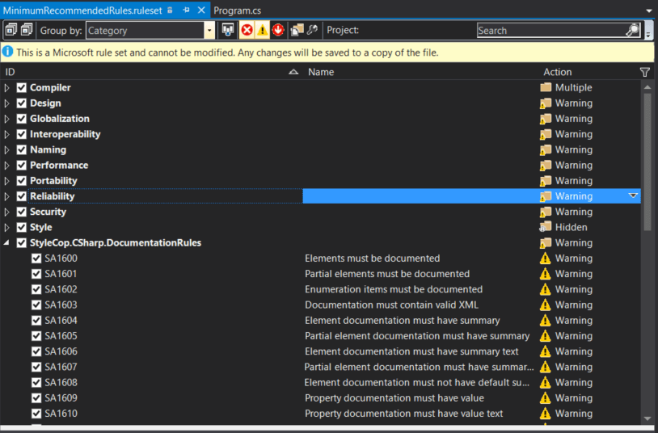Expand the Compiler category node
The image size is (658, 433).
click(6, 88)
